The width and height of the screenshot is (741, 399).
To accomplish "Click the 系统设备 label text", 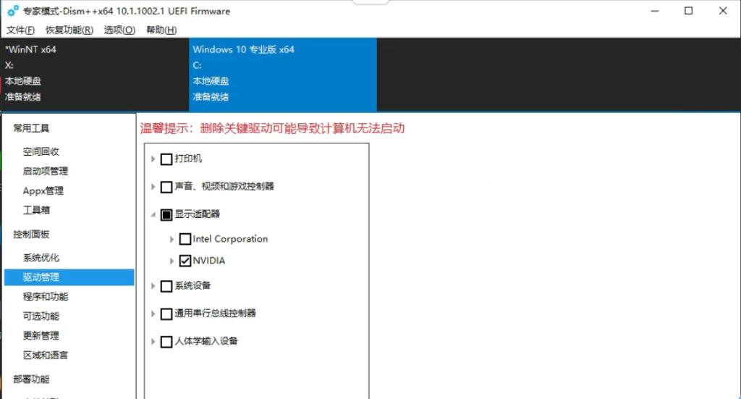I will click(192, 285).
